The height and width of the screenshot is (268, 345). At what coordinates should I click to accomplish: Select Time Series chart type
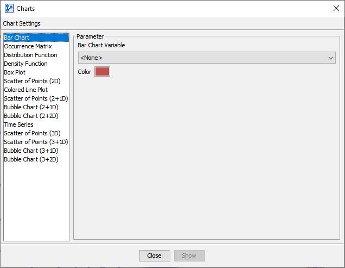click(18, 124)
